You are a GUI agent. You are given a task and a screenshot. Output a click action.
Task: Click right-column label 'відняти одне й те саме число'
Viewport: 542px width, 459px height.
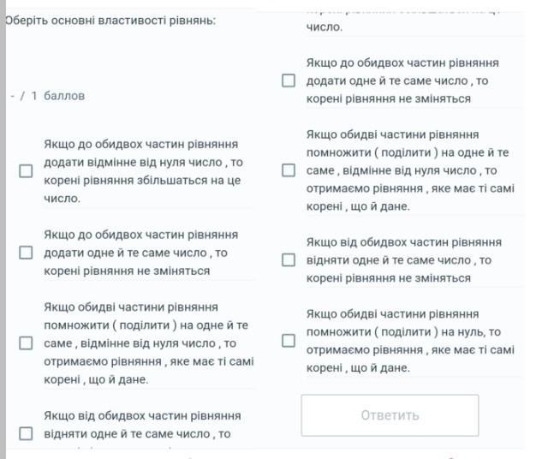(399, 260)
